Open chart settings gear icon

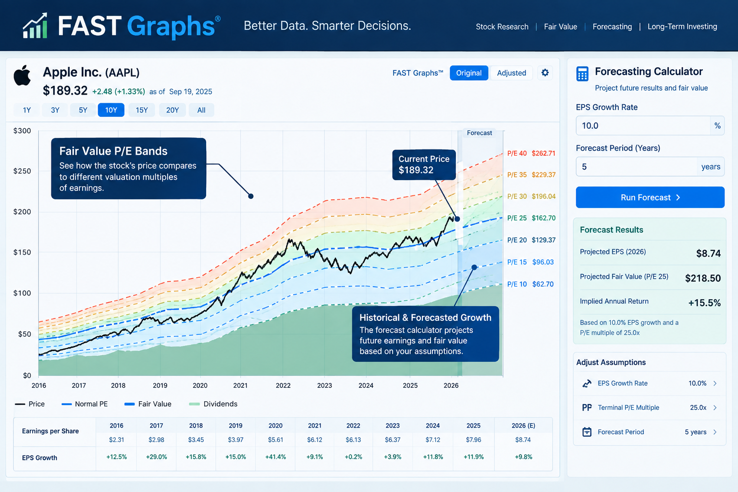coord(545,73)
